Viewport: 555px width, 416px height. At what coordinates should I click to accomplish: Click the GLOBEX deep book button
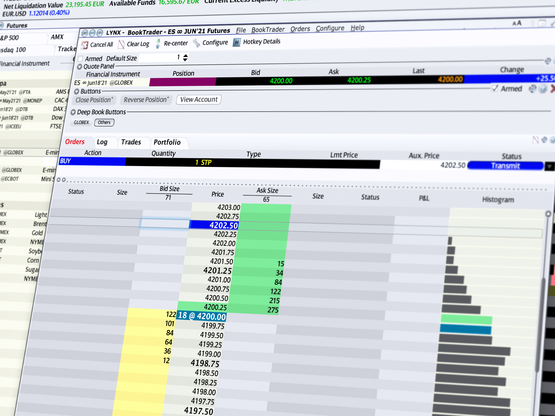(81, 122)
